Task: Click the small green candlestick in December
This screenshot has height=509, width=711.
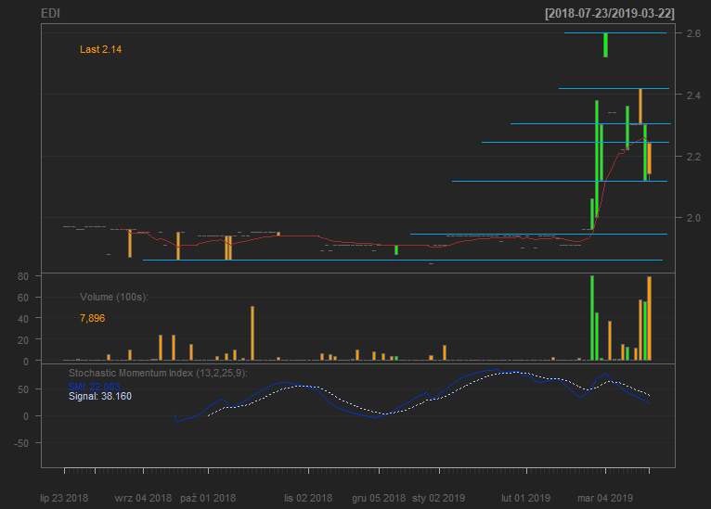Action: pyautogui.click(x=396, y=250)
